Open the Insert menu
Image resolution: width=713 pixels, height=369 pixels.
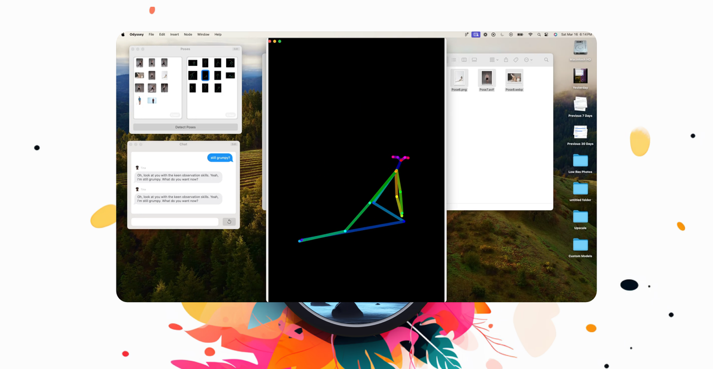pyautogui.click(x=174, y=35)
